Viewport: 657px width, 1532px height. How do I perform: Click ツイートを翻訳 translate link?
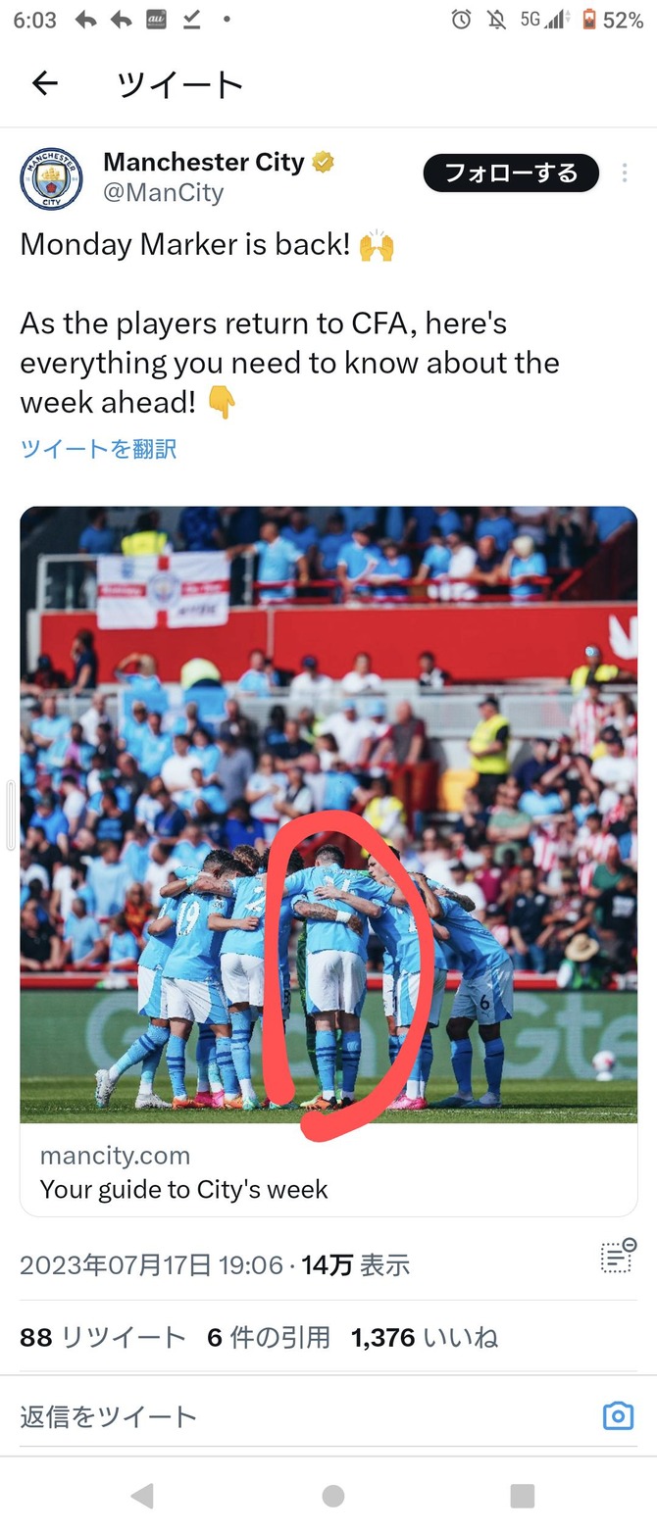98,449
